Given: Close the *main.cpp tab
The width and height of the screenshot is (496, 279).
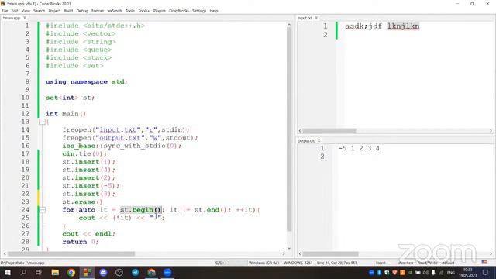Looking at the screenshot, I should [25, 18].
